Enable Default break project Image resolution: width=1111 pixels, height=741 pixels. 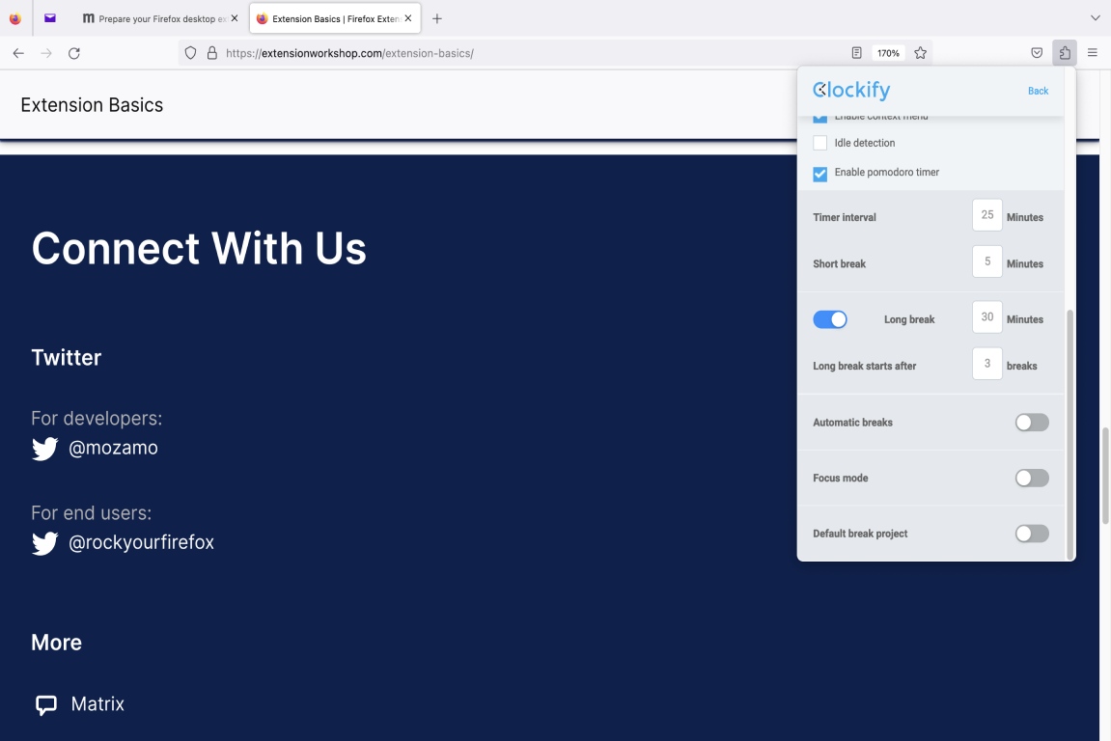(x=1032, y=534)
